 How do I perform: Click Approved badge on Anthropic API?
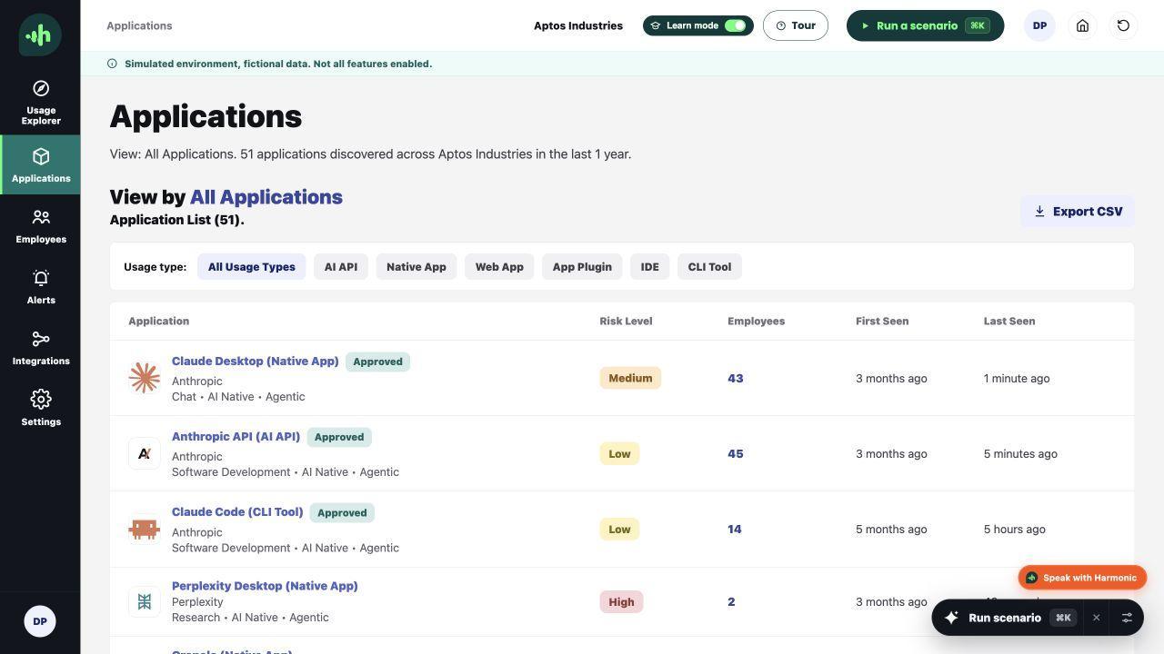[x=339, y=437]
